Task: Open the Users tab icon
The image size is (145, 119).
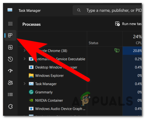Action: [x=10, y=83]
